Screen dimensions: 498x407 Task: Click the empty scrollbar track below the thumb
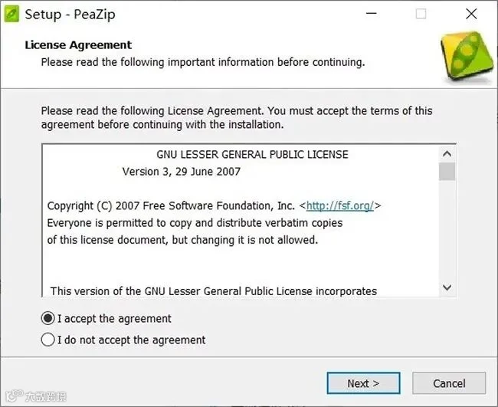[447, 231]
